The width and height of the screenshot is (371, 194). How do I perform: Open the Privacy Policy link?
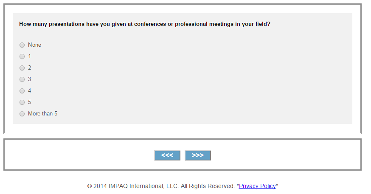pos(257,186)
